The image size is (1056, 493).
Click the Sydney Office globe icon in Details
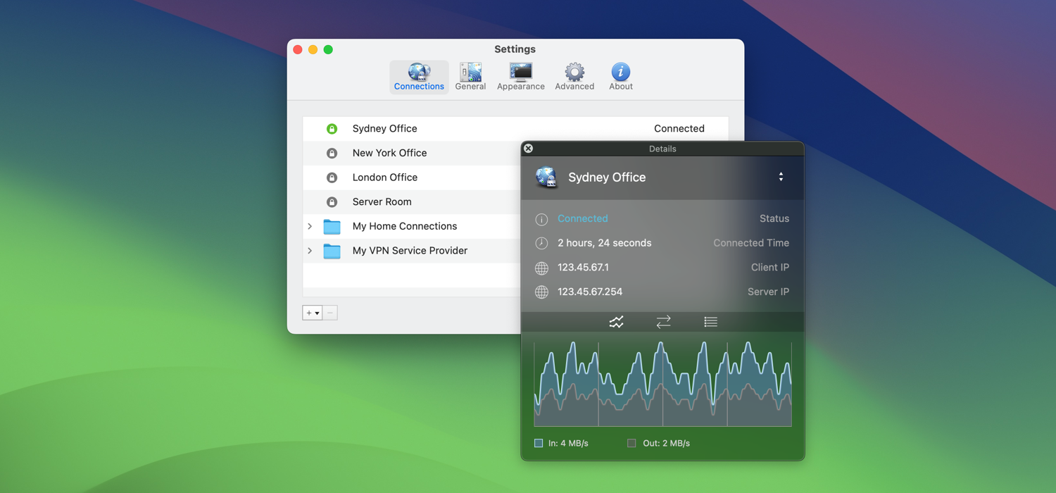(546, 177)
